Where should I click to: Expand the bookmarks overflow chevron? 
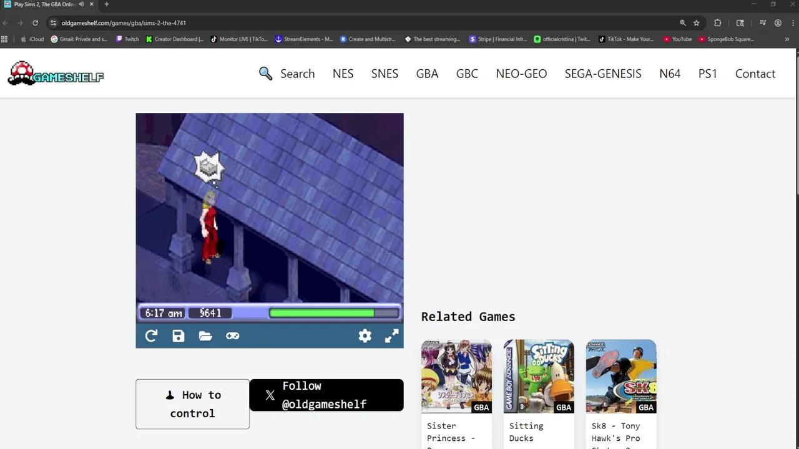(x=787, y=39)
